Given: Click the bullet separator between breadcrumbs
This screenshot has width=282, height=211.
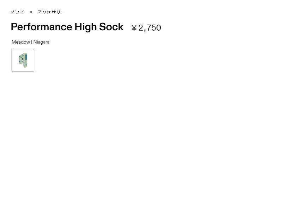Looking at the screenshot, I should [x=31, y=12].
